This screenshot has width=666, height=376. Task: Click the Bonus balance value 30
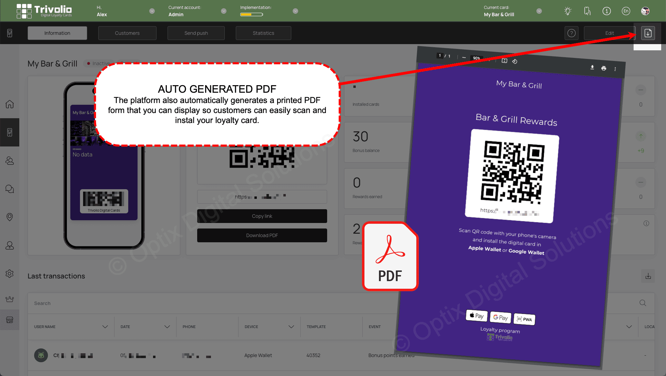coord(361,136)
